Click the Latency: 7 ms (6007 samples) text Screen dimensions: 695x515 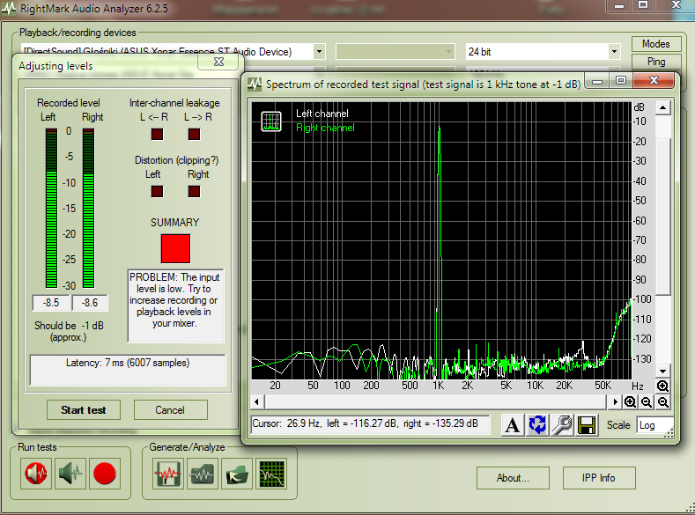[128, 363]
